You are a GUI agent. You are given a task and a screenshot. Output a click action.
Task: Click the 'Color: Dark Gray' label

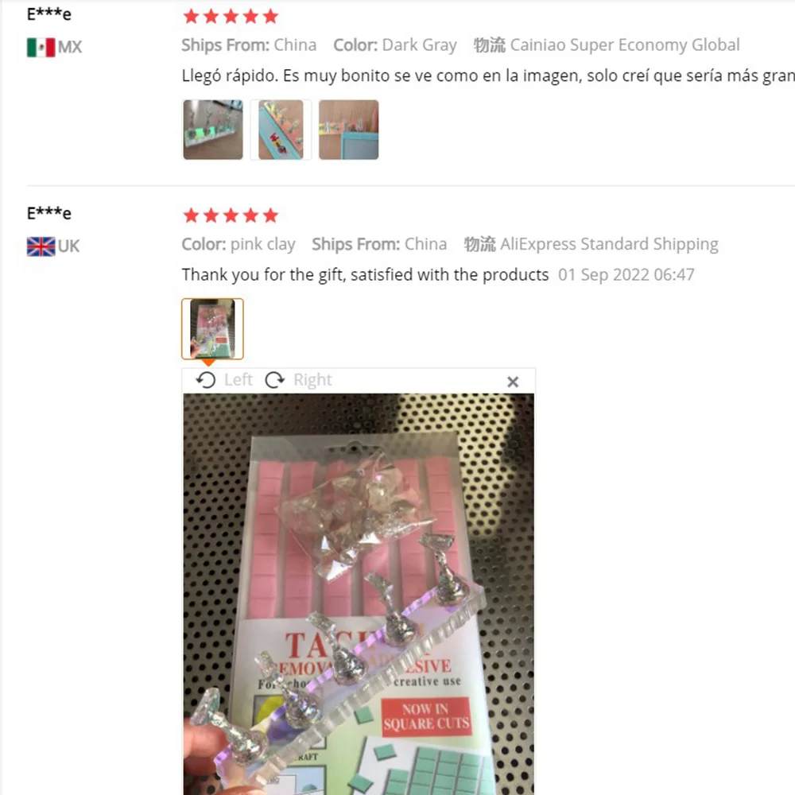[395, 45]
